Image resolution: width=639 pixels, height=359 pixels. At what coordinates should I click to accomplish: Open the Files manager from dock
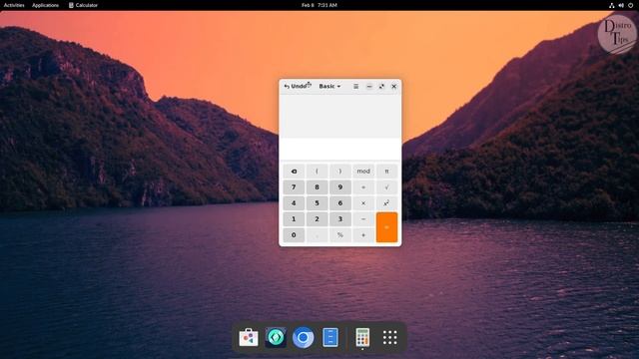click(330, 337)
